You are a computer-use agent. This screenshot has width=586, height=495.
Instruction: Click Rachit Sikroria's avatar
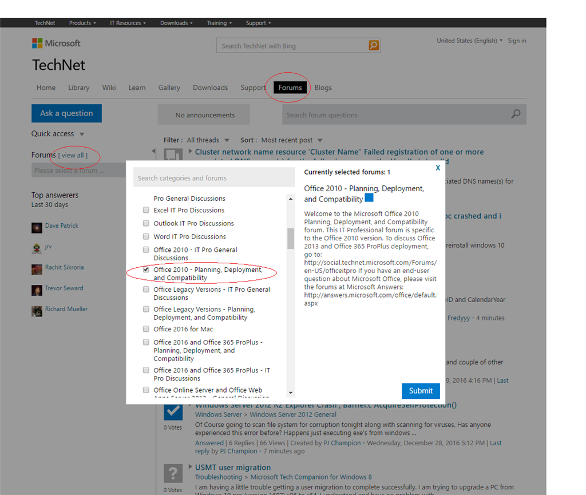pos(37,270)
